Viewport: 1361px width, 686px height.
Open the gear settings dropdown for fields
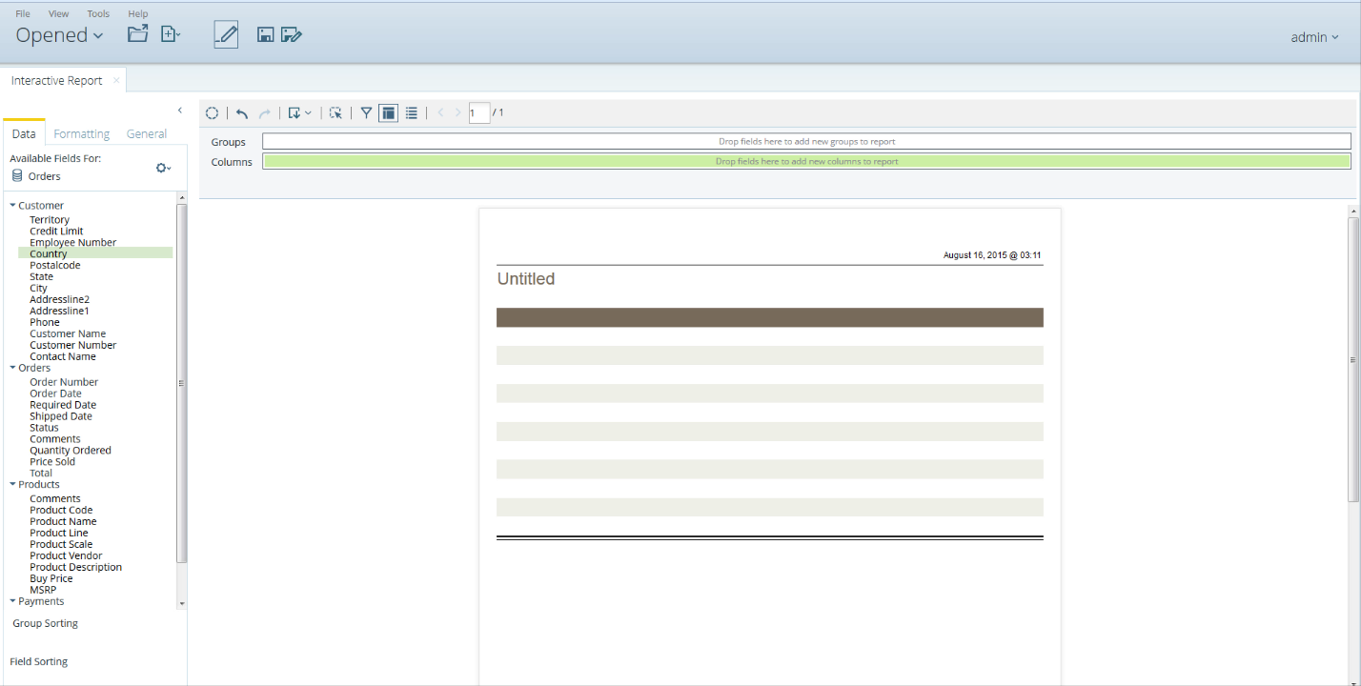pos(163,168)
